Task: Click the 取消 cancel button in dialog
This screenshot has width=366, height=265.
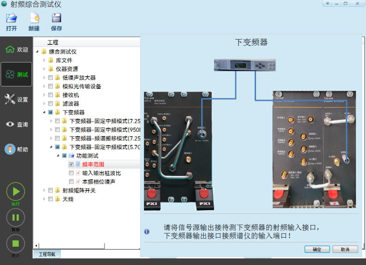Action: point(345,249)
